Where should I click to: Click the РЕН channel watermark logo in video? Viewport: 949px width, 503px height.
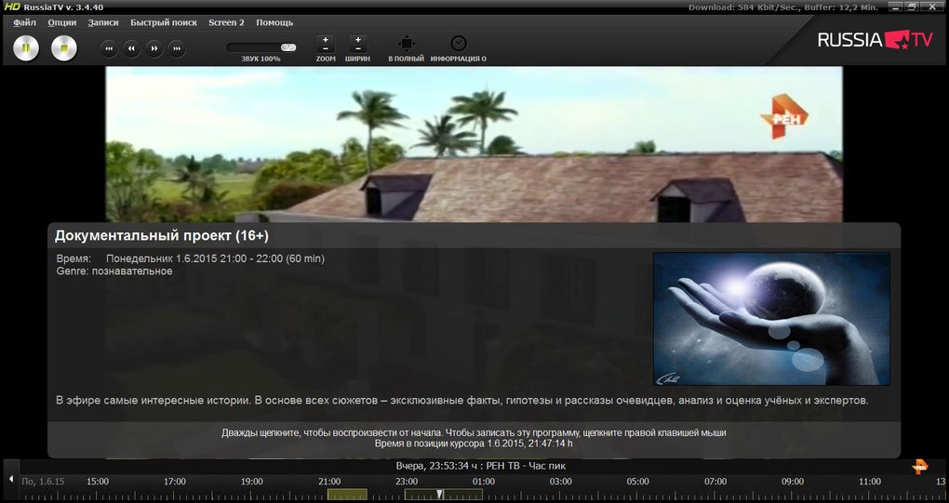click(784, 116)
